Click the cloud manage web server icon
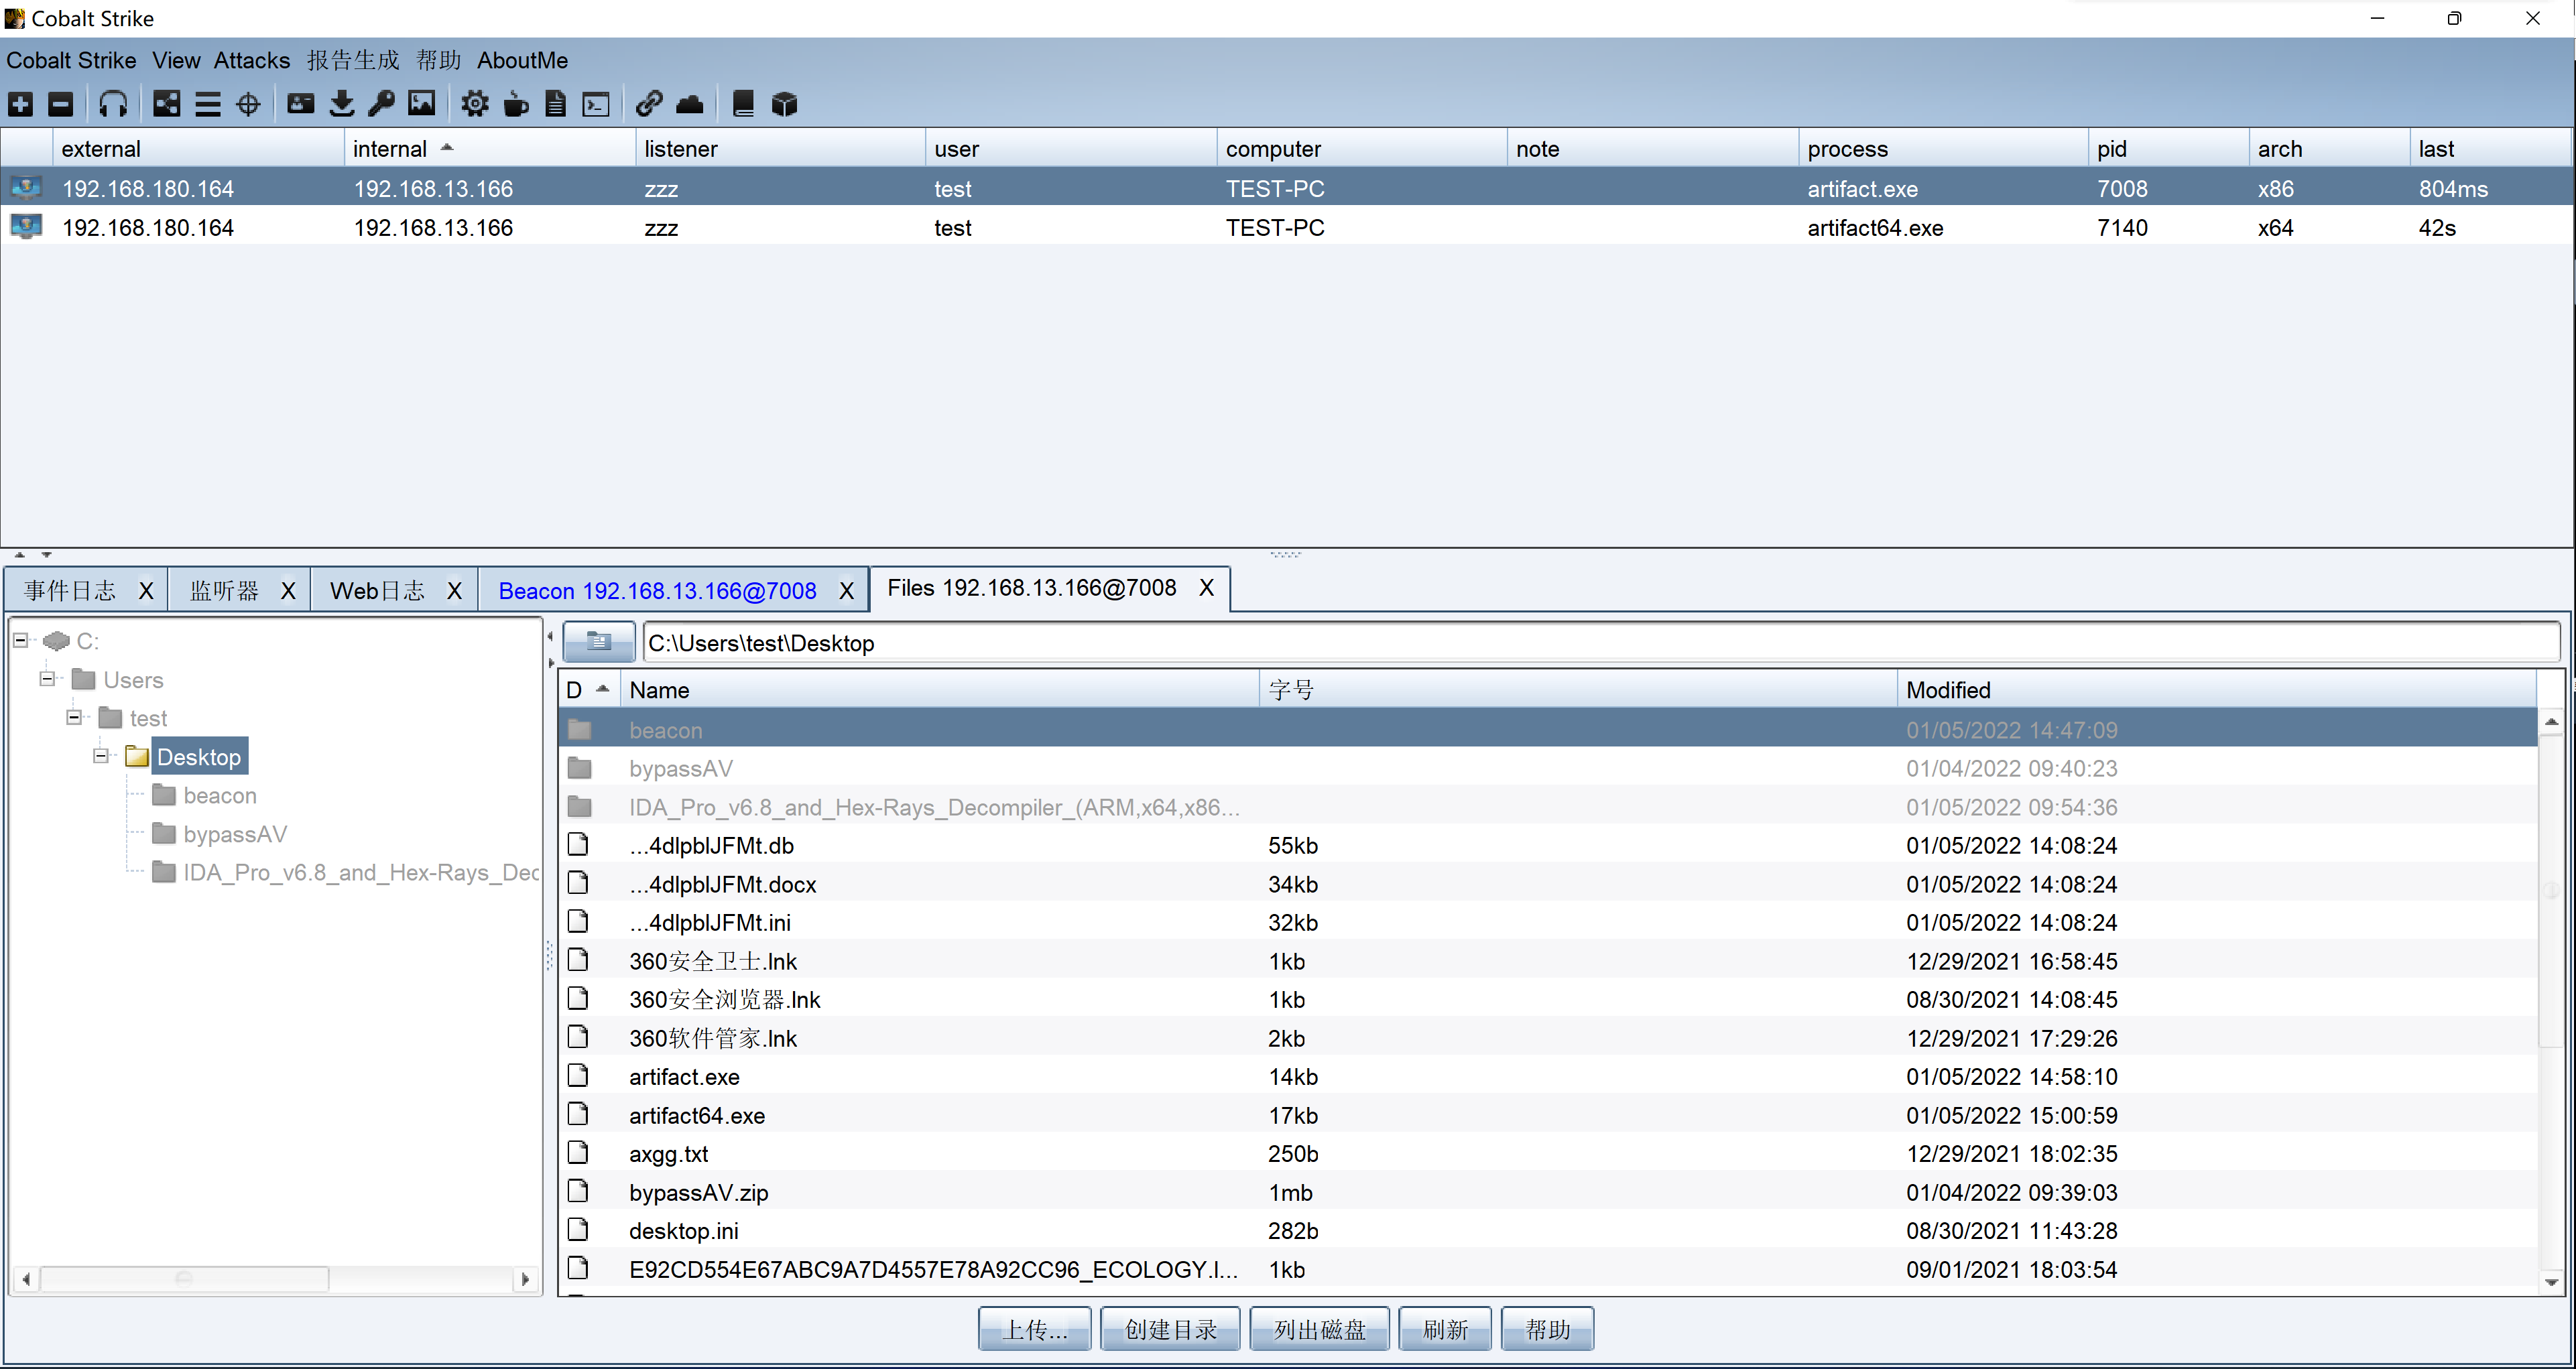This screenshot has height=1369, width=2576. (x=690, y=104)
